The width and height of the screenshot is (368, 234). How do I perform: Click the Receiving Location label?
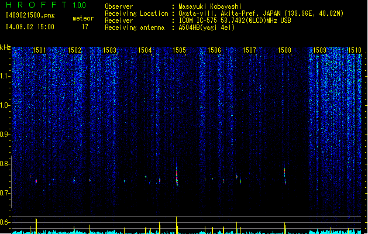(x=136, y=13)
